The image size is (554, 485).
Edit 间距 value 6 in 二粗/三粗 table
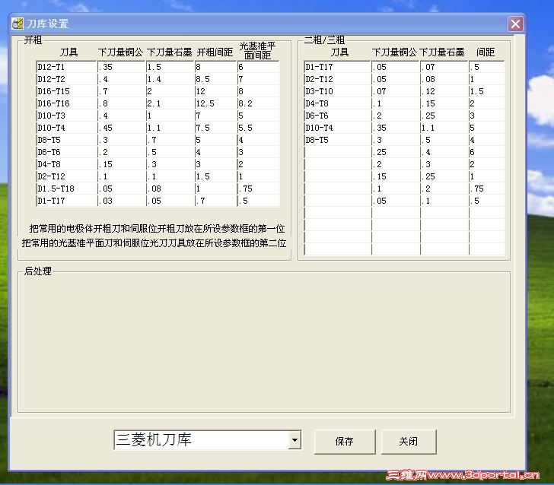(486, 152)
